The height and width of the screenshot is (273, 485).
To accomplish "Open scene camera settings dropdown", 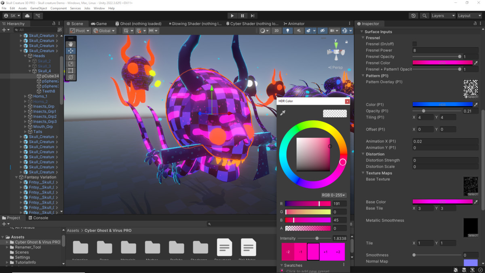I will tap(334, 31).
